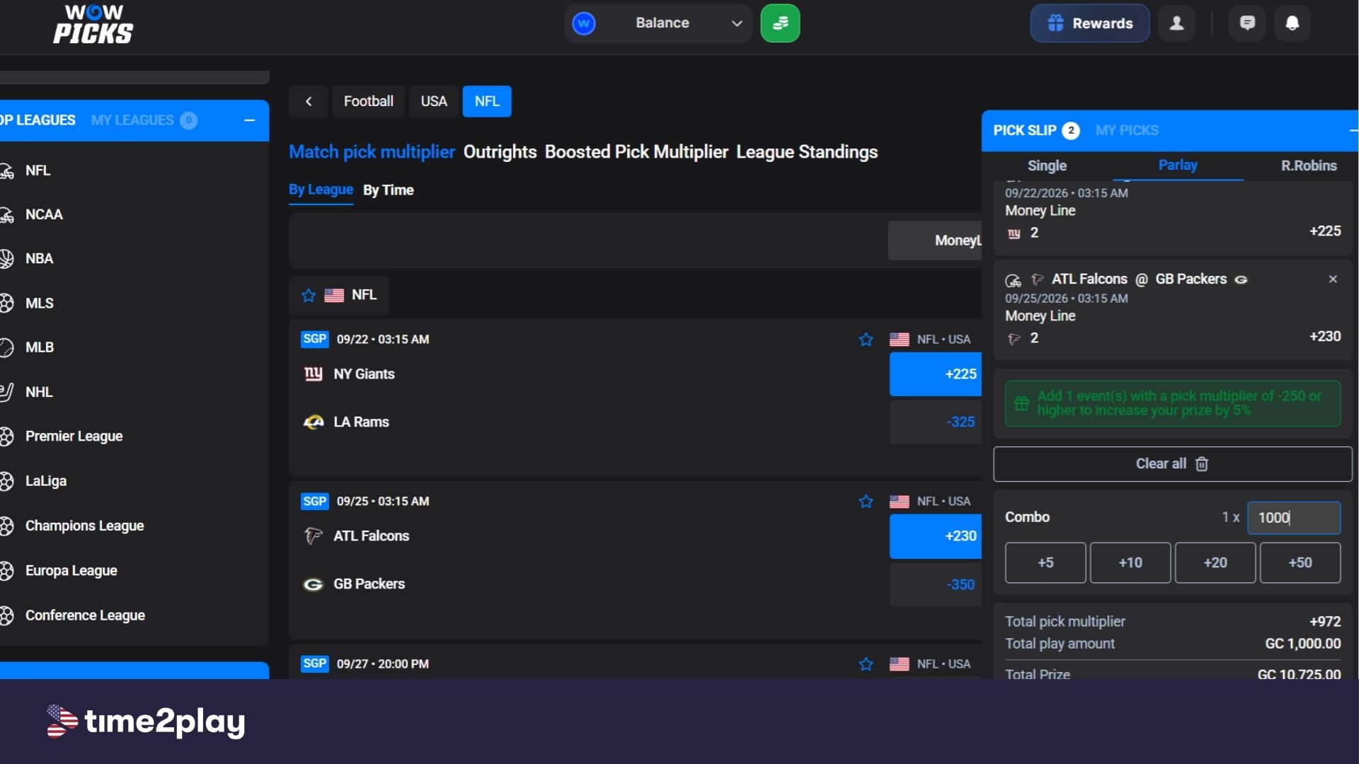Open the green coin store icon
Image resolution: width=1359 pixels, height=764 pixels.
[780, 23]
